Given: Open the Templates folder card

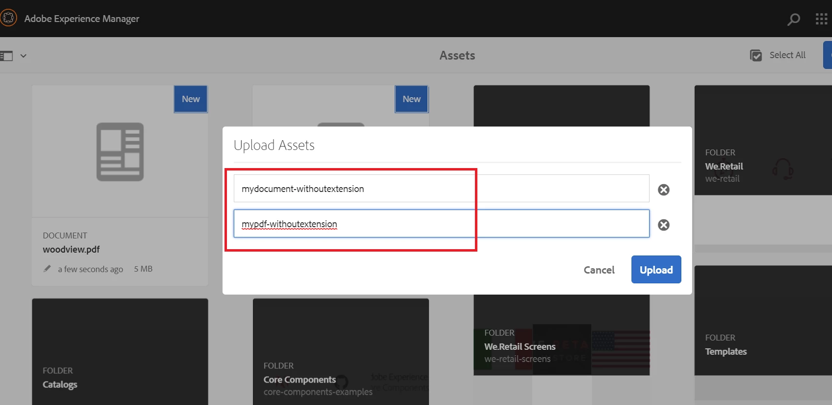Looking at the screenshot, I should tap(763, 320).
